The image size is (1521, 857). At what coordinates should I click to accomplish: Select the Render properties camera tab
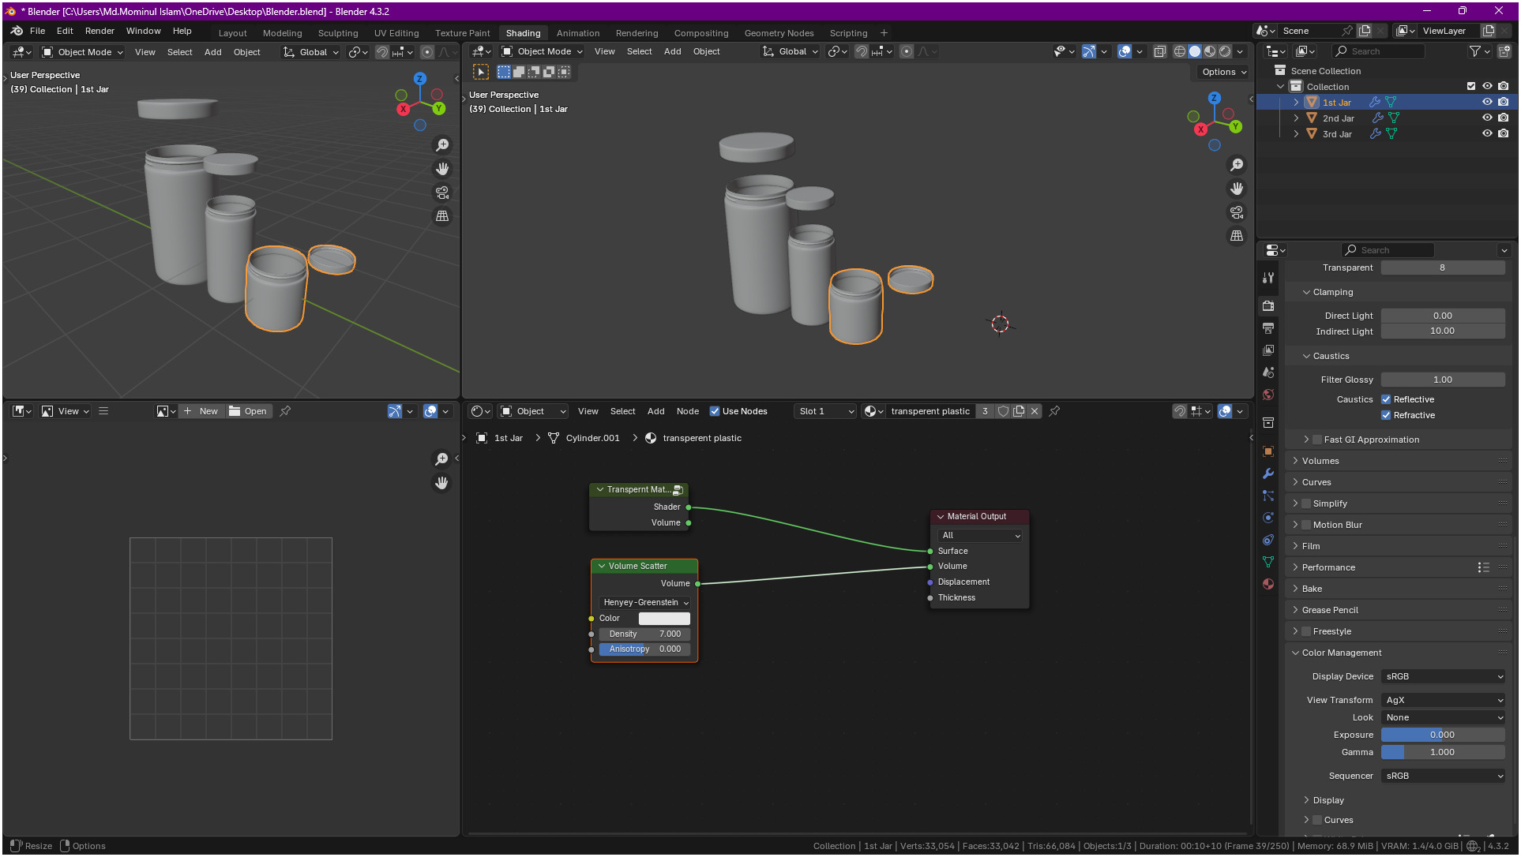1268,306
